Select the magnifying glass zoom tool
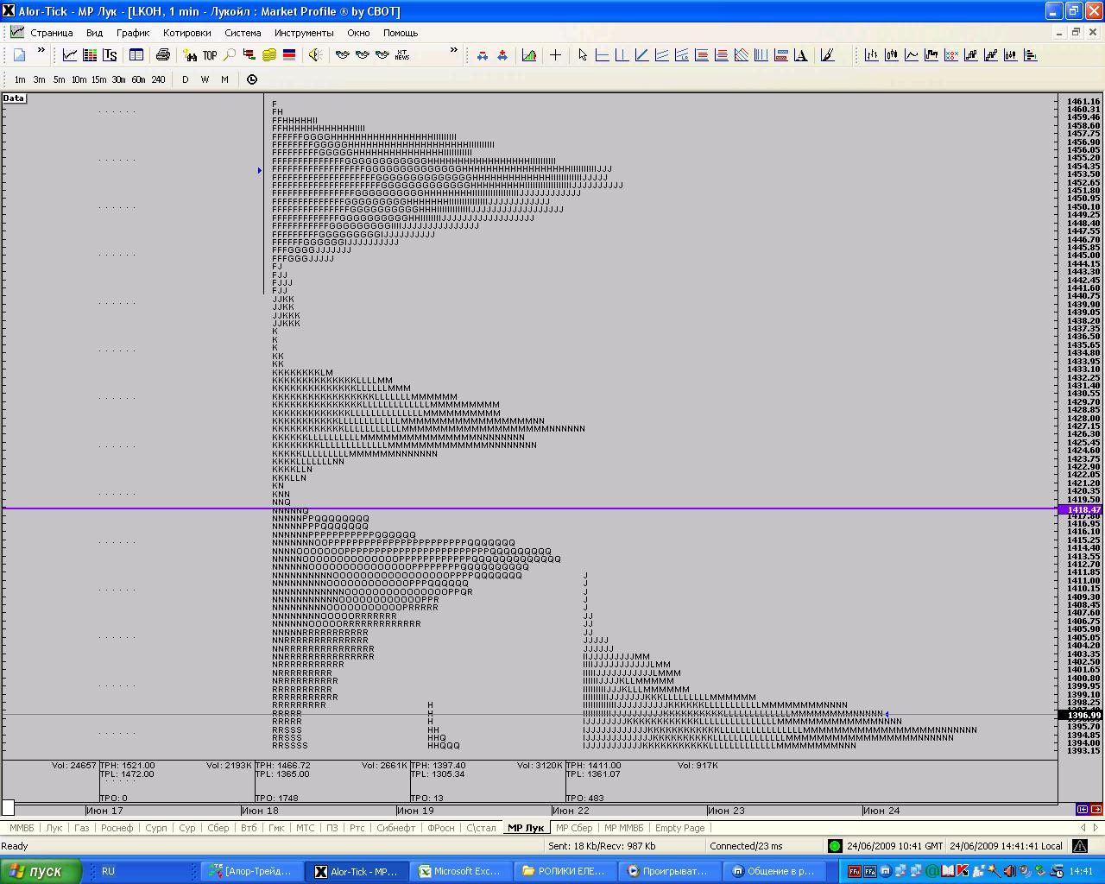The width and height of the screenshot is (1105, 884). click(230, 55)
